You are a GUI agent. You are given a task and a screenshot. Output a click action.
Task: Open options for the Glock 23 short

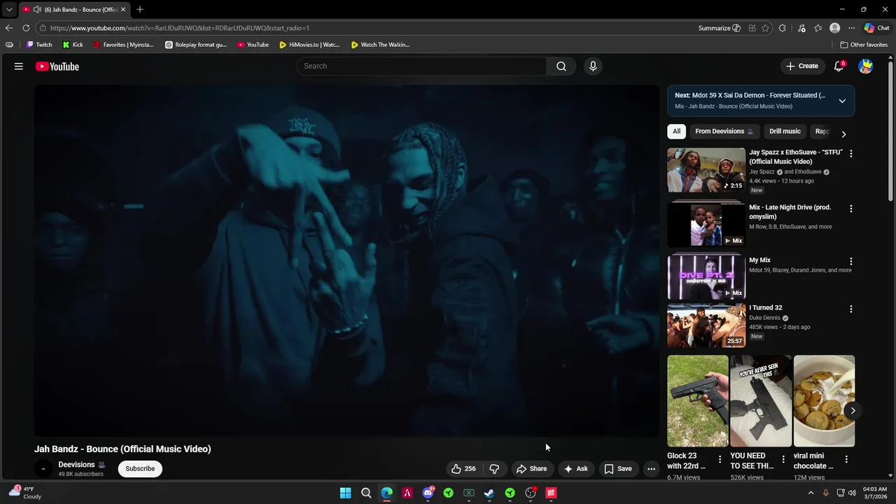click(x=720, y=460)
